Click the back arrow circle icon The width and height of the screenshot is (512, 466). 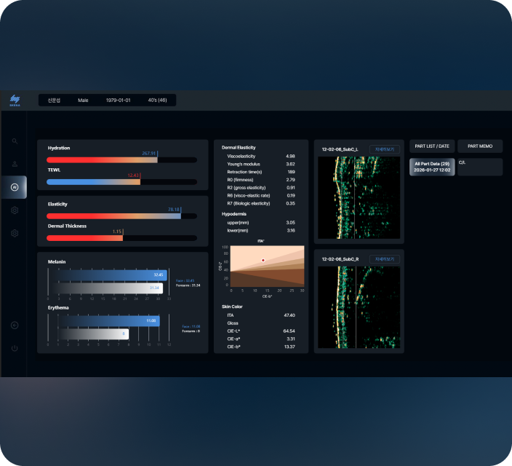click(15, 325)
